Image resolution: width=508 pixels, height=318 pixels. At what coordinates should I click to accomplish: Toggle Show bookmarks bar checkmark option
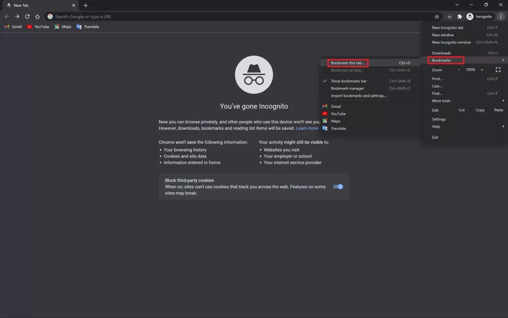370,81
